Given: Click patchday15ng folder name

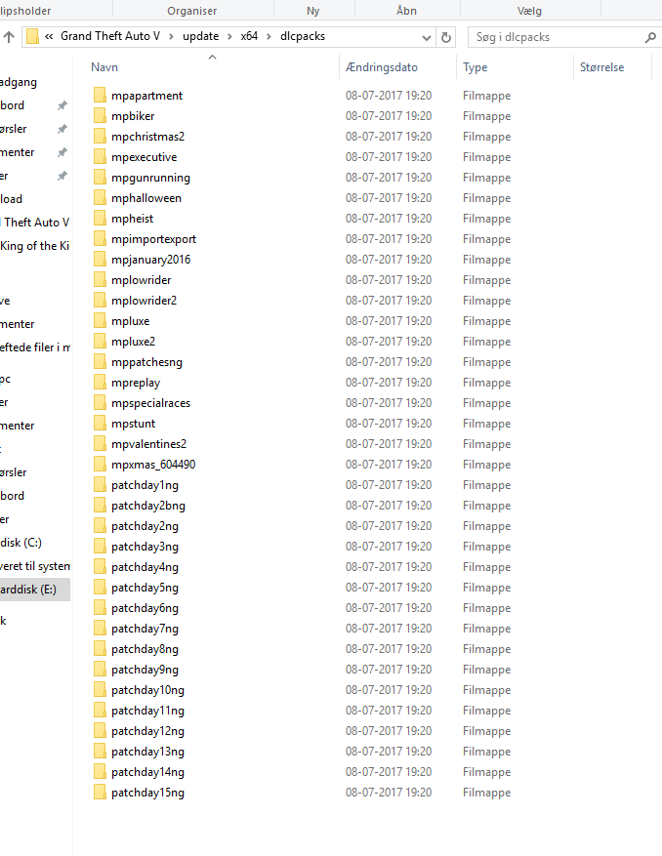Looking at the screenshot, I should point(147,793).
